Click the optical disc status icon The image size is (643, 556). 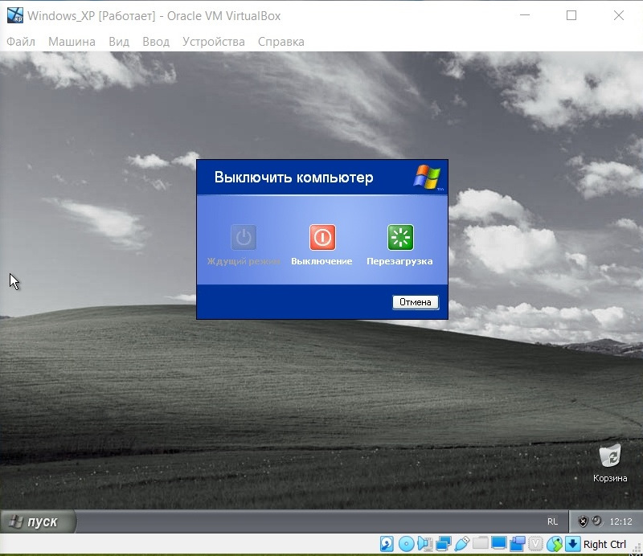tap(406, 544)
